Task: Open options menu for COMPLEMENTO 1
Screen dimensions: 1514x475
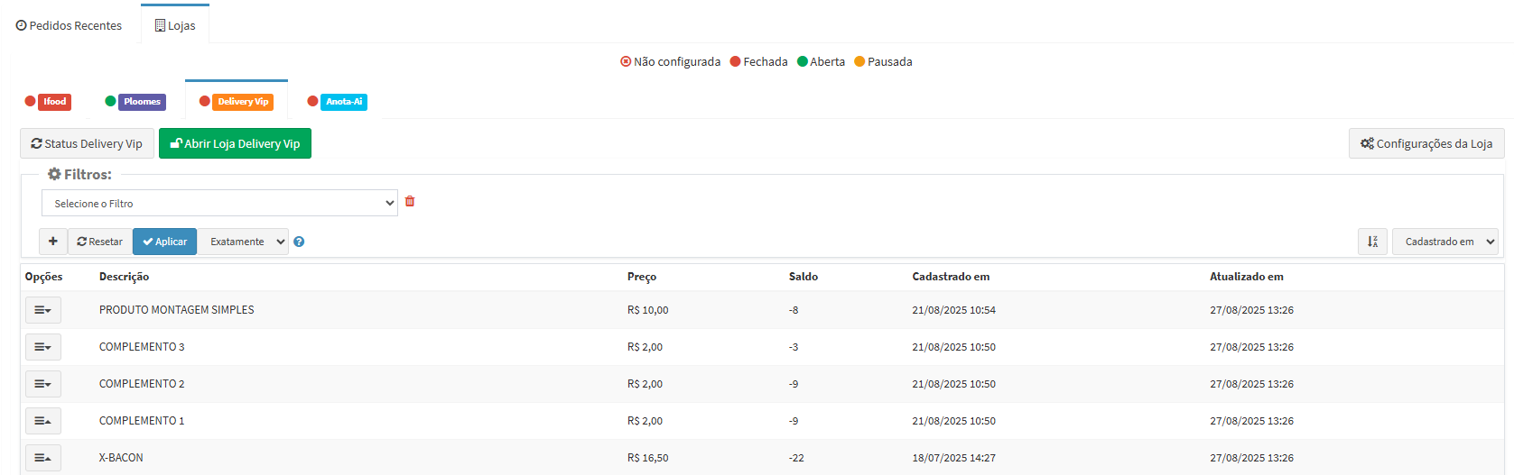Action: point(42,421)
